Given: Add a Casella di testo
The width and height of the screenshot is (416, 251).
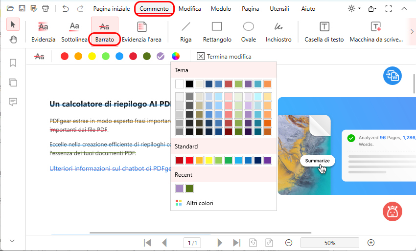Looking at the screenshot, I should tap(324, 32).
